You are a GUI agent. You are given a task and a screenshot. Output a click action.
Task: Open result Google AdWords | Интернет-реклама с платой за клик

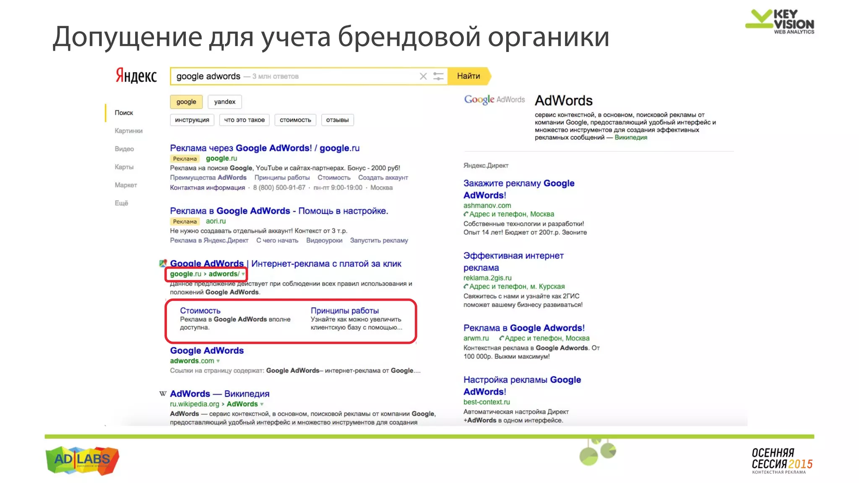(x=286, y=264)
